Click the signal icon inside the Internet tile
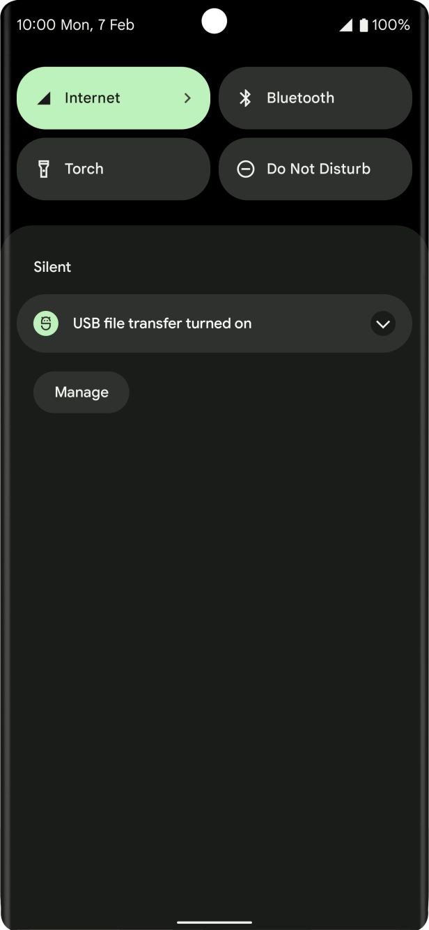The height and width of the screenshot is (930, 429). click(x=44, y=98)
